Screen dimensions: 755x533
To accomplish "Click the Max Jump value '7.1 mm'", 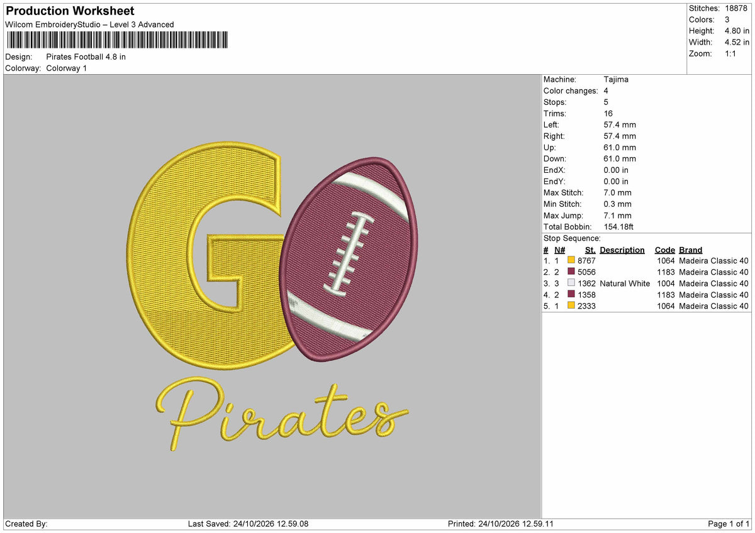I will (617, 215).
